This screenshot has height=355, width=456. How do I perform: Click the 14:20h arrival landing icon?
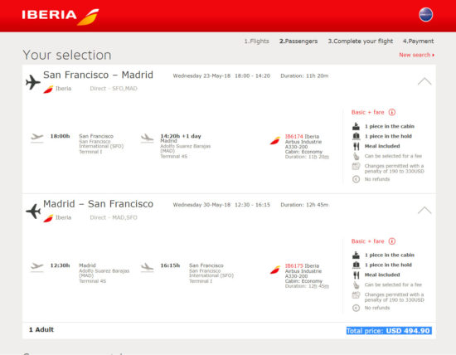click(x=147, y=138)
